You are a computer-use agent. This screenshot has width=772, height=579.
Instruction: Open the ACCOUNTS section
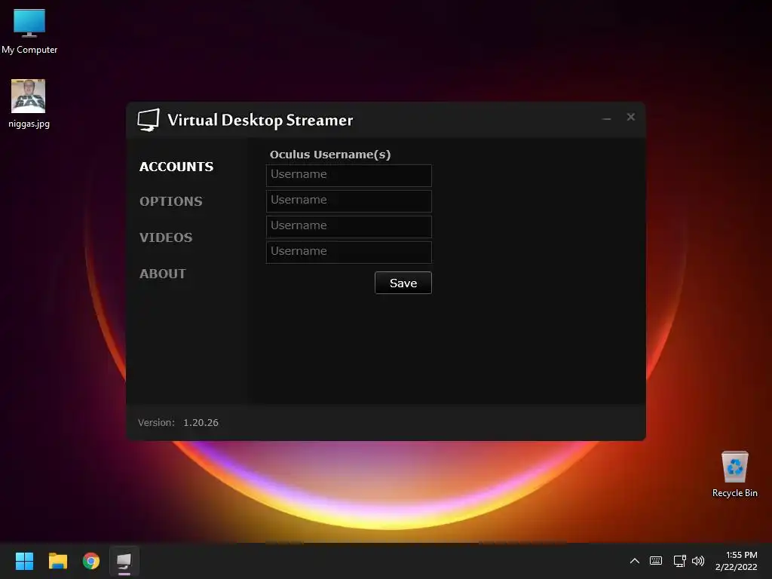[176, 167]
